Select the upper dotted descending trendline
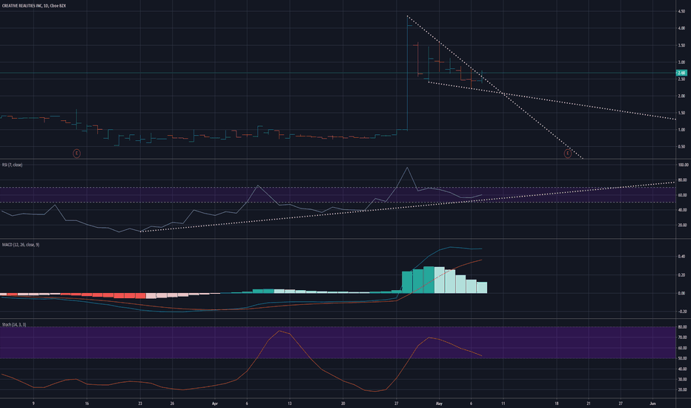 [495, 88]
